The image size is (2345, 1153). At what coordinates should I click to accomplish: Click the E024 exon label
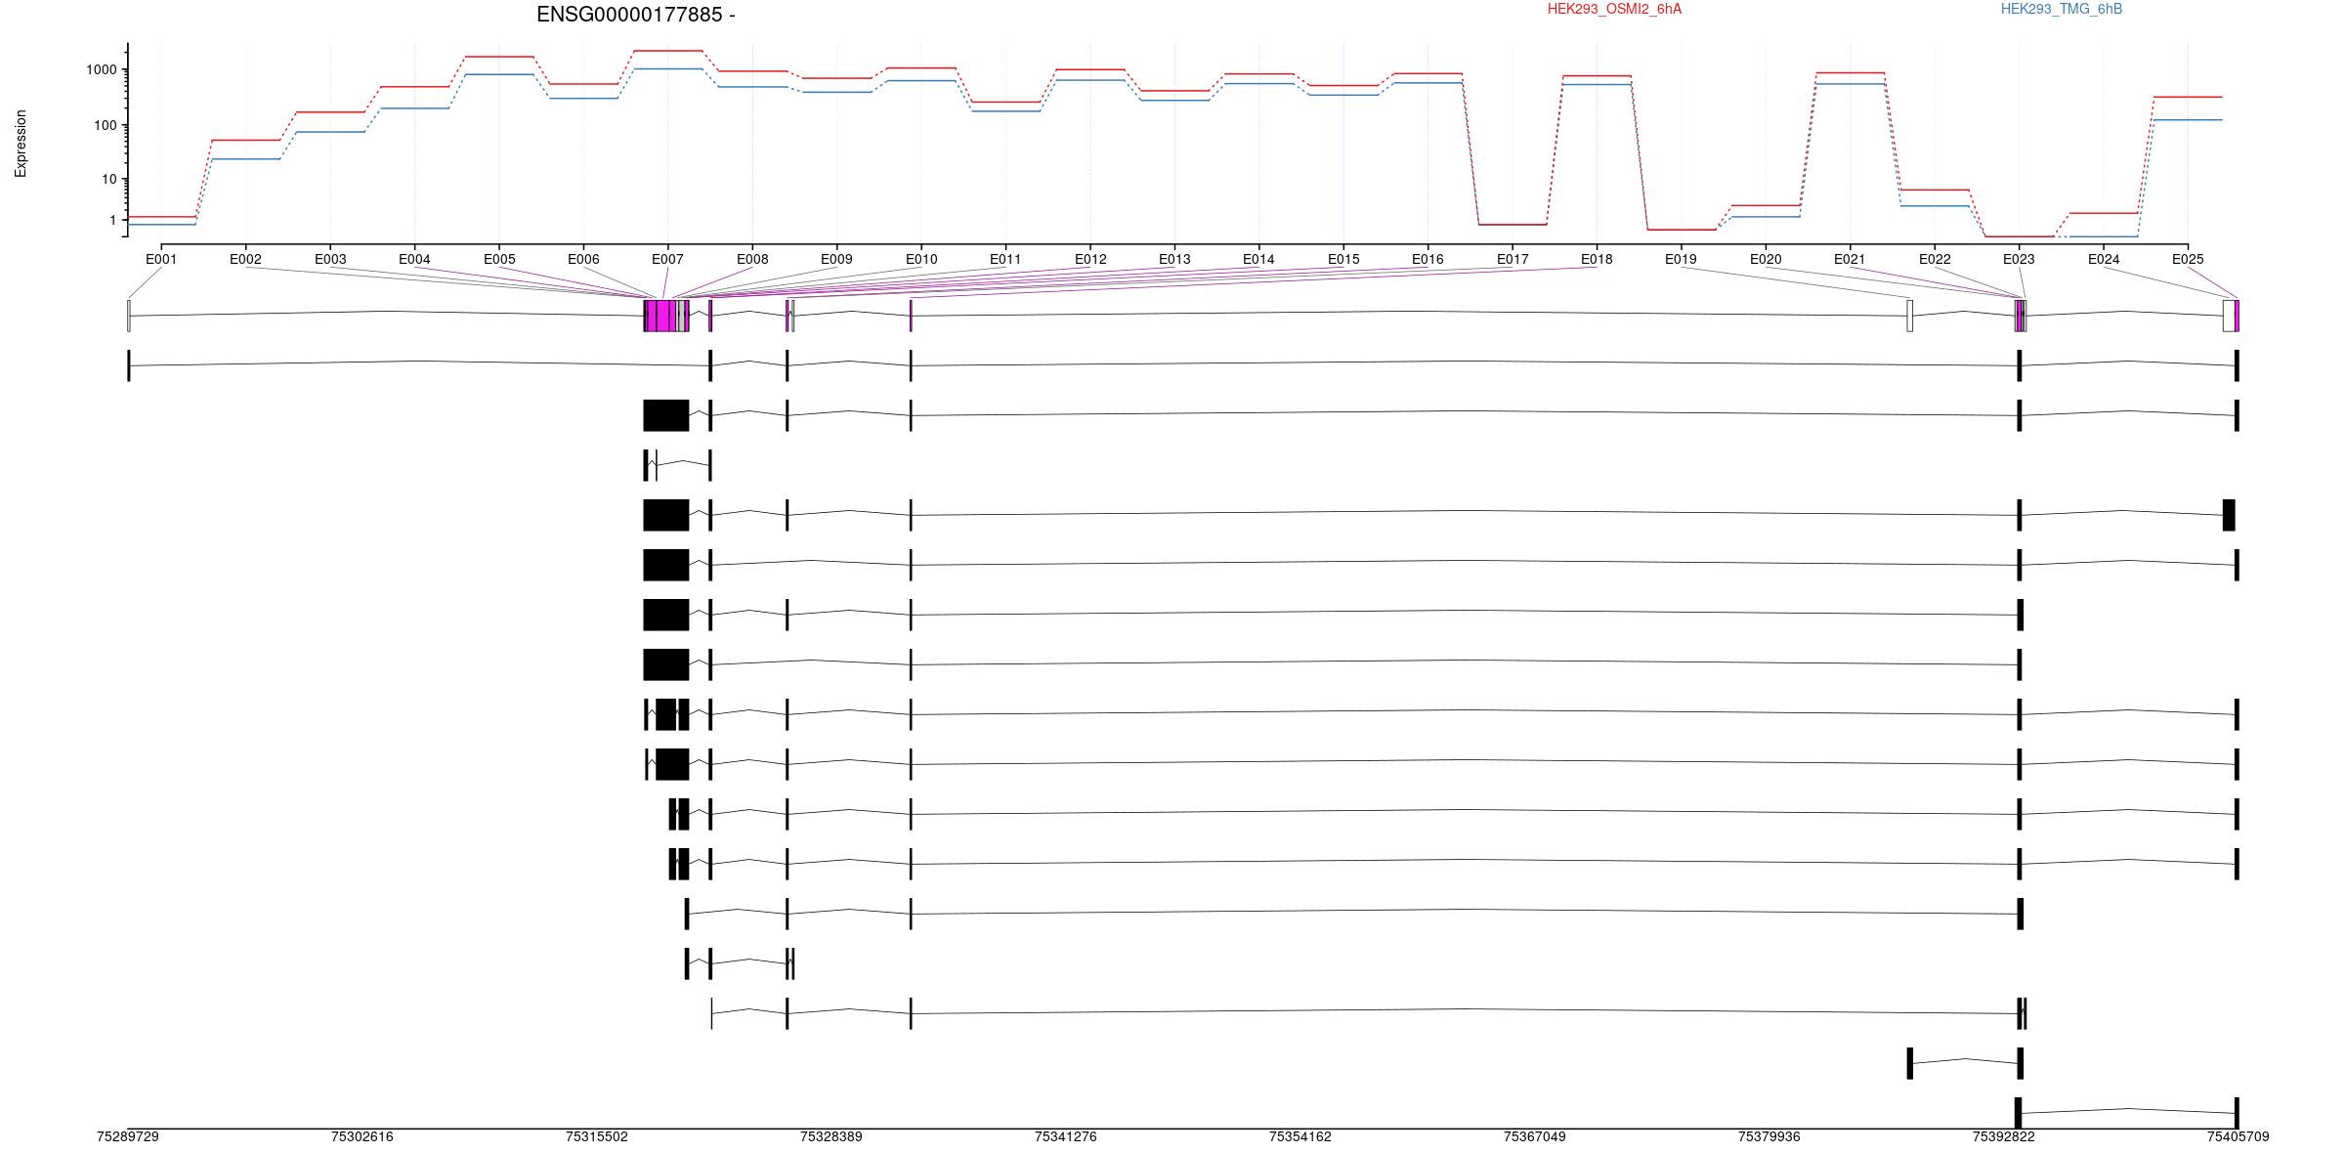click(x=2104, y=260)
